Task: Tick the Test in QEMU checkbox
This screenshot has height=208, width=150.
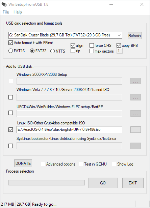Action: (x=81, y=164)
